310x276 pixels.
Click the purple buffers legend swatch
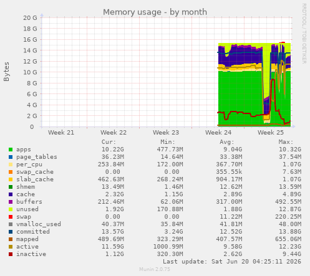11,202
